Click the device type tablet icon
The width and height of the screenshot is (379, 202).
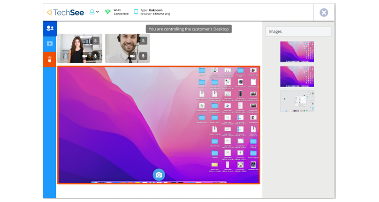136,12
